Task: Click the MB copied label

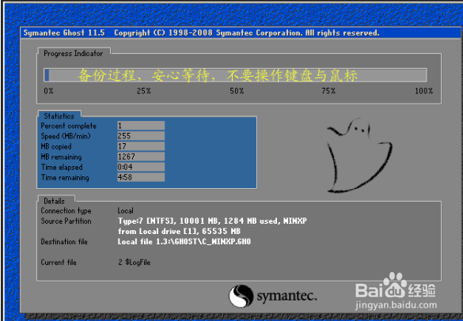Action: pyautogui.click(x=56, y=146)
